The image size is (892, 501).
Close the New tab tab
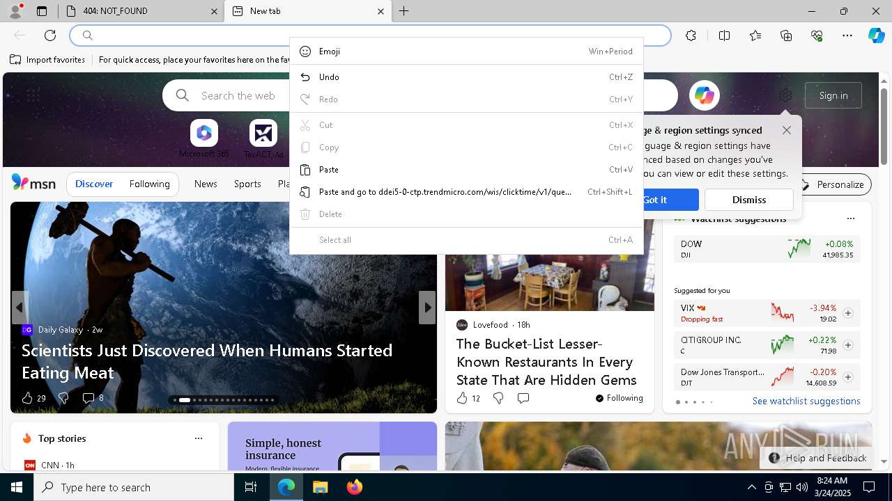(x=380, y=11)
